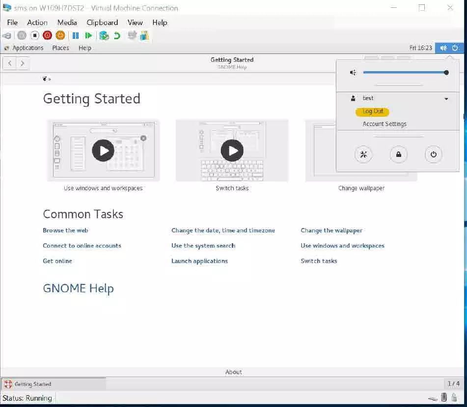Image resolution: width=467 pixels, height=407 pixels.
Task: Collapse the test user submenu arrow
Action: coord(446,99)
